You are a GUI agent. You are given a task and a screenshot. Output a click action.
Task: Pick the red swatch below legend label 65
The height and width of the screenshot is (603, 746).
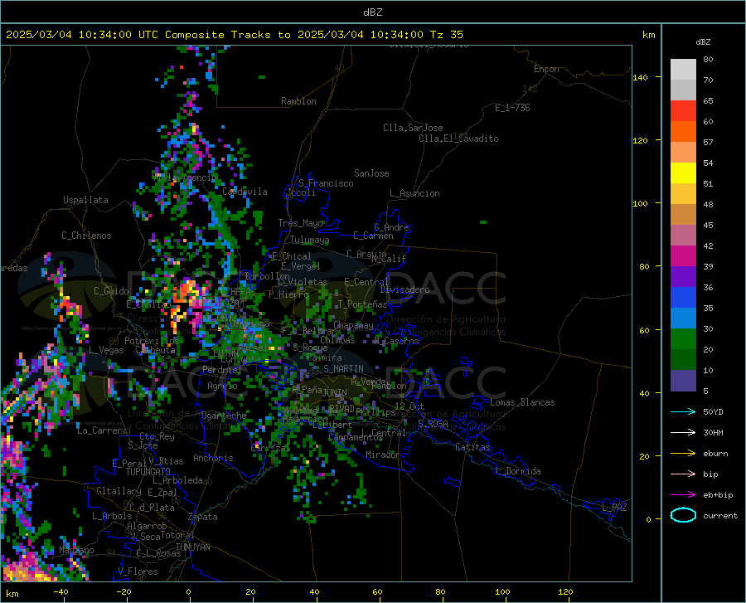683,111
